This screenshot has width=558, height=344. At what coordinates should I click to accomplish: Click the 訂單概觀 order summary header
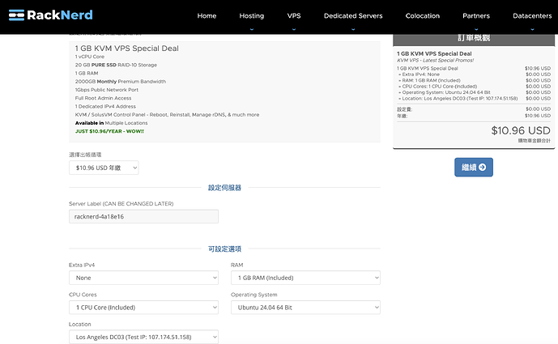coord(474,38)
